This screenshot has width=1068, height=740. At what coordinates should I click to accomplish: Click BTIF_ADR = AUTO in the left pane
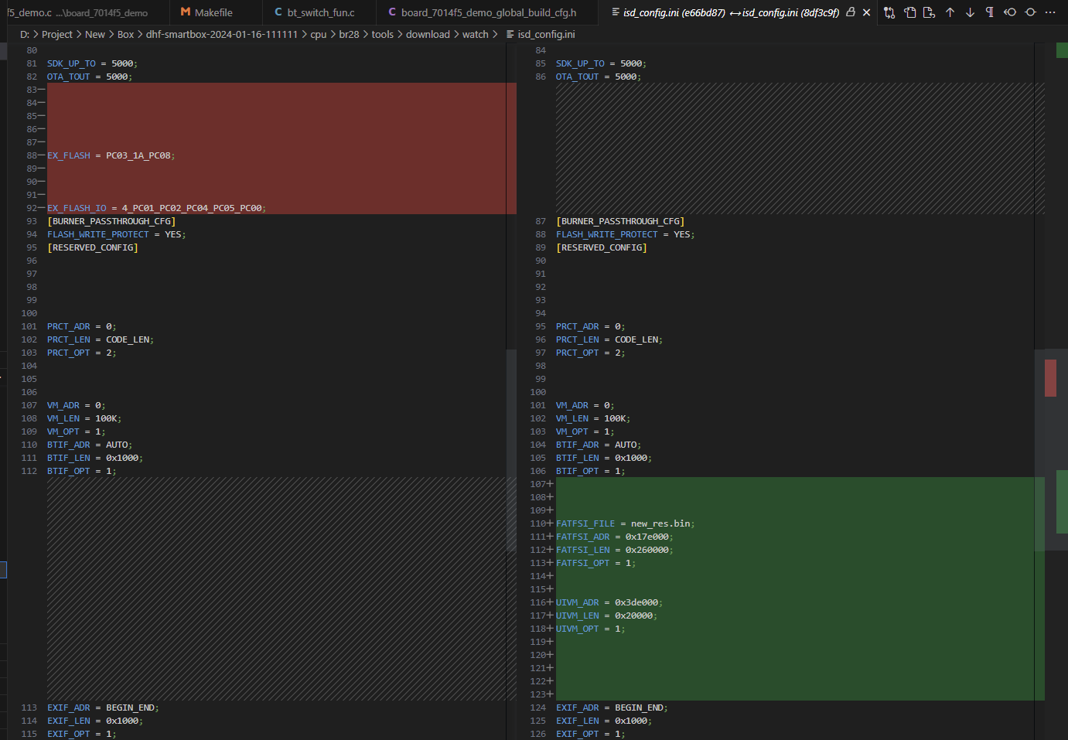click(x=90, y=445)
